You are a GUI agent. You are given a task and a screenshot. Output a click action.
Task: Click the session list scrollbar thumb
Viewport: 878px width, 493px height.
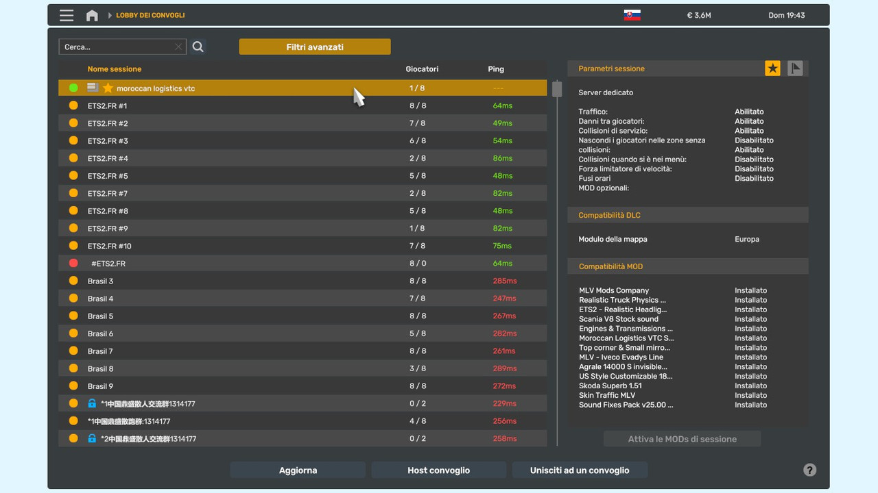point(557,89)
